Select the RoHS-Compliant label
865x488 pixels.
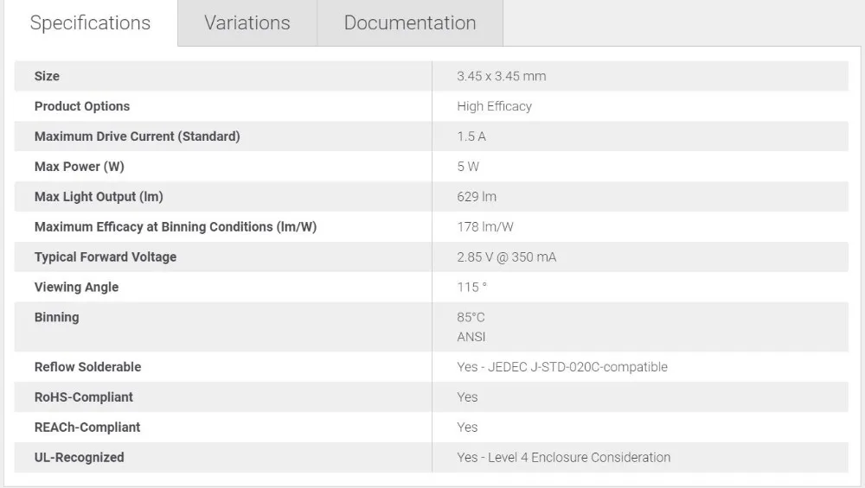(84, 397)
